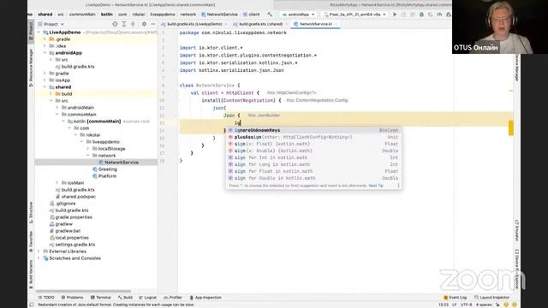Open Logcat tool window

click(x=148, y=298)
